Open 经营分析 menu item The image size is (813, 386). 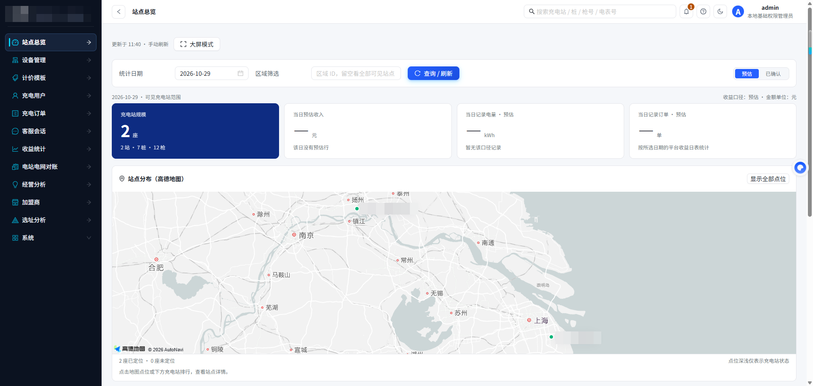(51, 185)
